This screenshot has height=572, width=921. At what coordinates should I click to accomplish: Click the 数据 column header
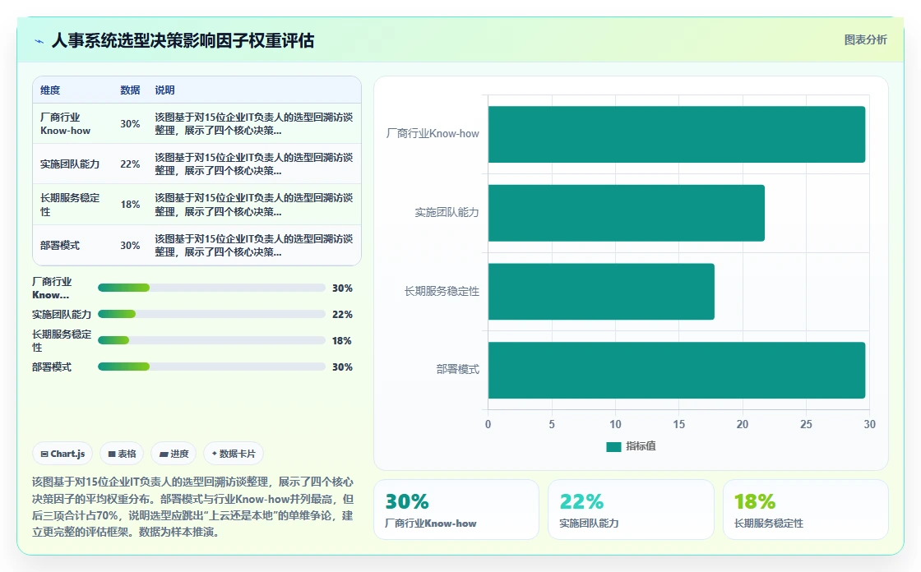click(130, 90)
